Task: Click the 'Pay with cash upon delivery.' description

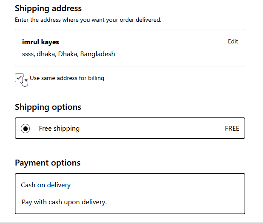Action: pos(64,202)
